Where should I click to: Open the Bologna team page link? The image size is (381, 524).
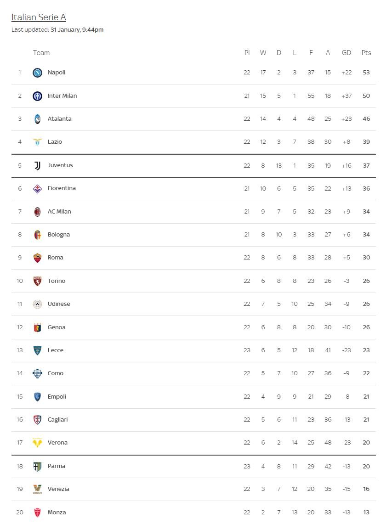[59, 235]
